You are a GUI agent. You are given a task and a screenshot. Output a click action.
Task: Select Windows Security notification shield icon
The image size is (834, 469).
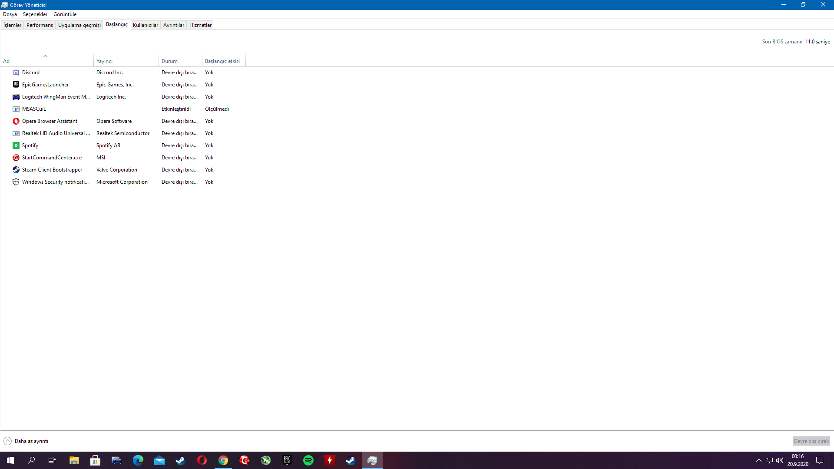16,182
